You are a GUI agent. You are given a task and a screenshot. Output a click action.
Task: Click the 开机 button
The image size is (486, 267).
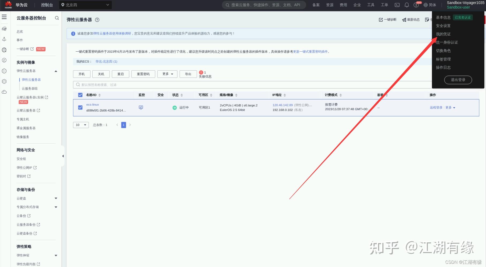pos(81,74)
